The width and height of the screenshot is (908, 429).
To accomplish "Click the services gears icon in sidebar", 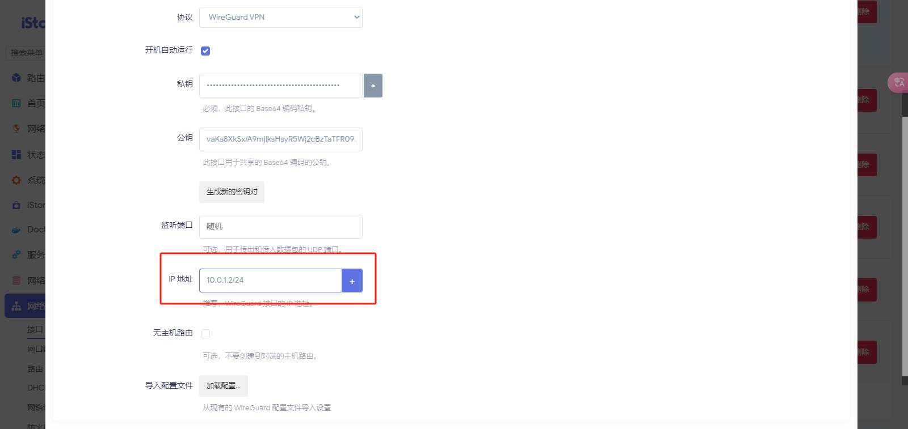I will pyautogui.click(x=16, y=255).
